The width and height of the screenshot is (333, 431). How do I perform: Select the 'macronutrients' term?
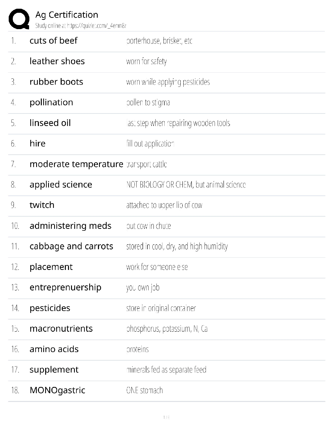click(61, 329)
